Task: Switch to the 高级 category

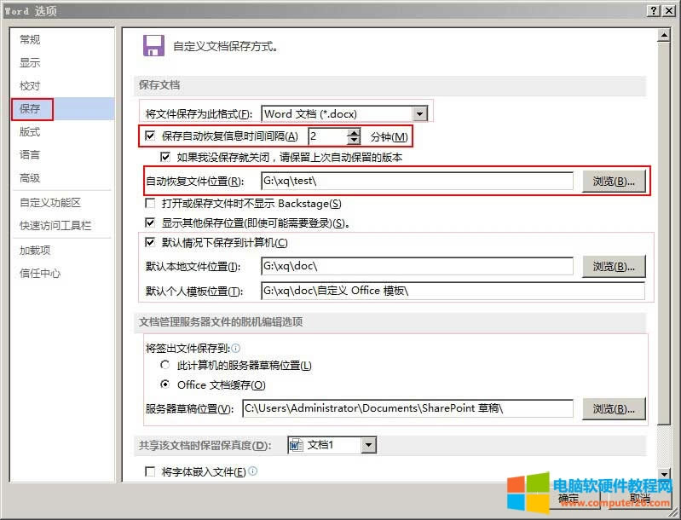Action: pyautogui.click(x=31, y=178)
